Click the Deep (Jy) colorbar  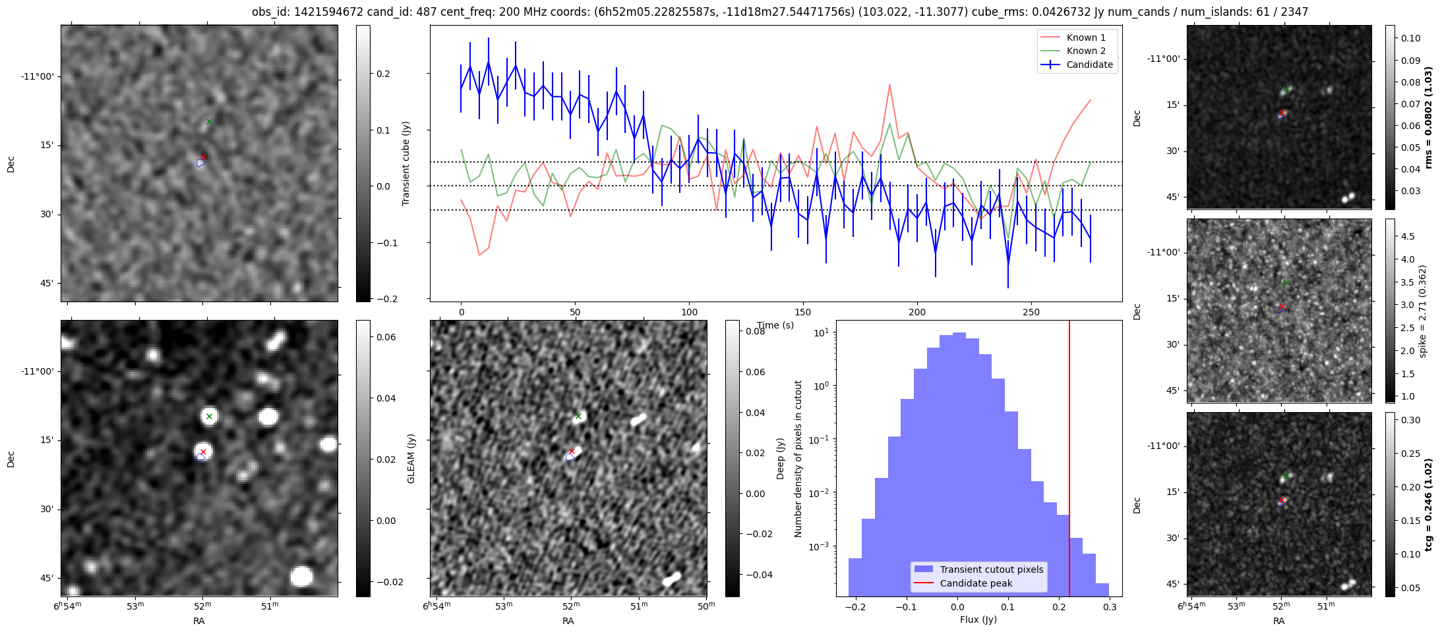tap(732, 458)
